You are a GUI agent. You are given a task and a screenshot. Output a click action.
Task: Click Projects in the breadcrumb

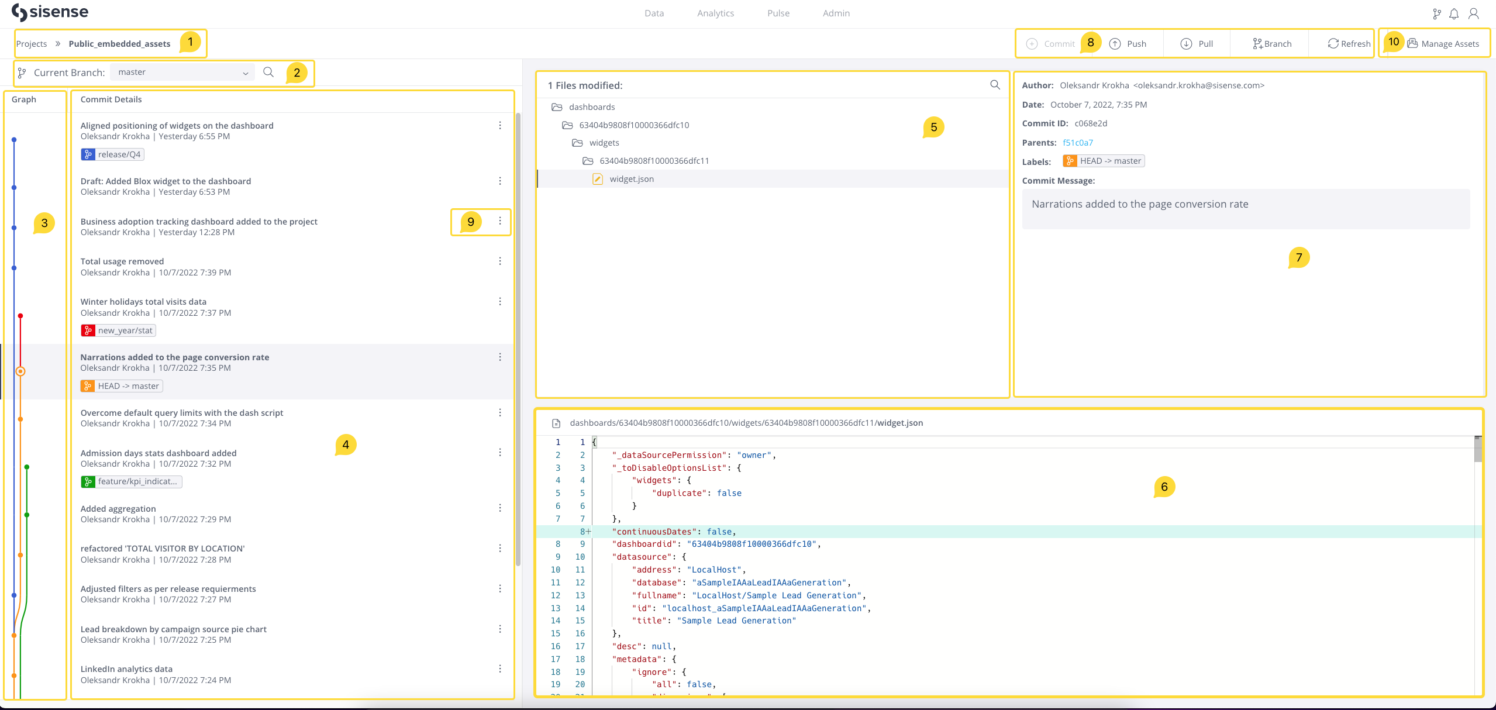(32, 44)
